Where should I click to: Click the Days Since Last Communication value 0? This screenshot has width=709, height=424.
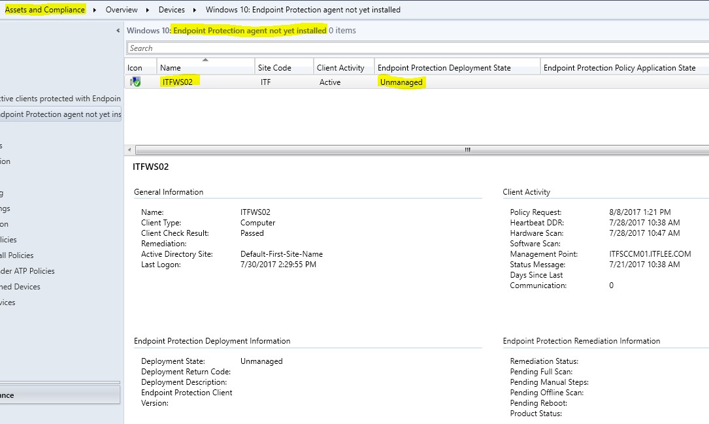tap(612, 285)
